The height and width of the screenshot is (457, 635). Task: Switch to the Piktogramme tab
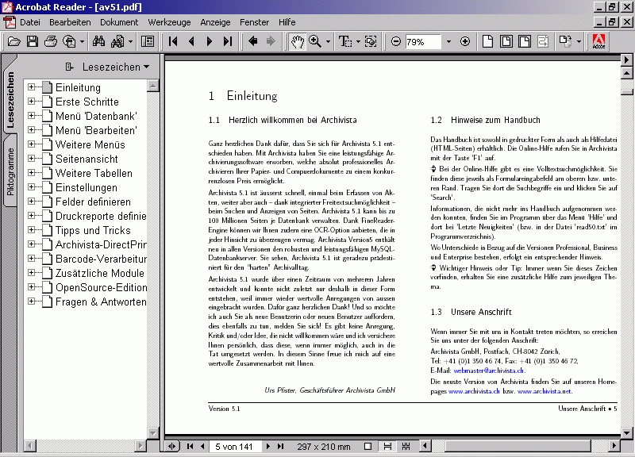pyautogui.click(x=10, y=171)
